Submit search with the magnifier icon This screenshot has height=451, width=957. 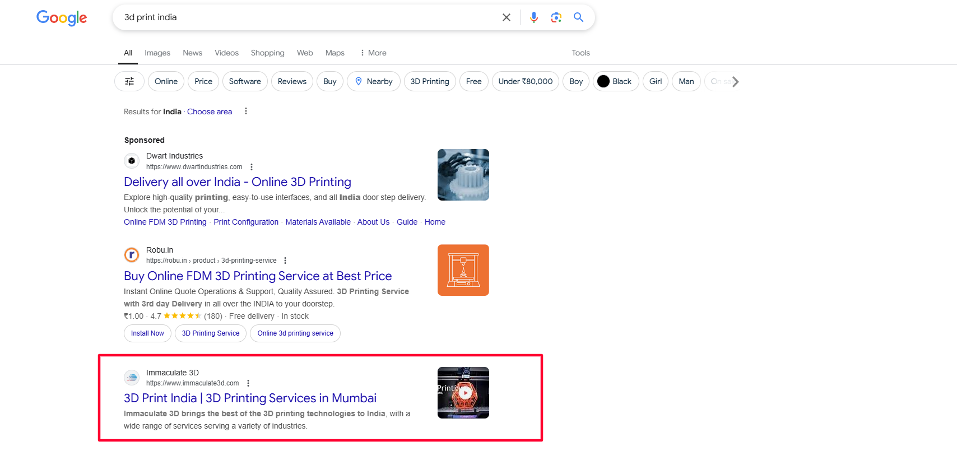click(x=579, y=17)
